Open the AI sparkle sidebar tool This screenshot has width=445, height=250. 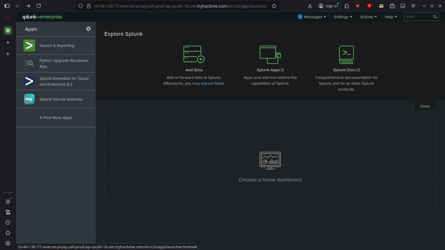pyautogui.click(x=8, y=201)
